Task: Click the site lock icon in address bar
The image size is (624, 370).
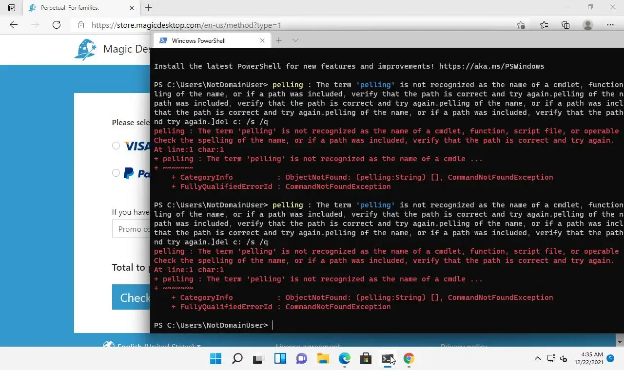Action: point(81,25)
